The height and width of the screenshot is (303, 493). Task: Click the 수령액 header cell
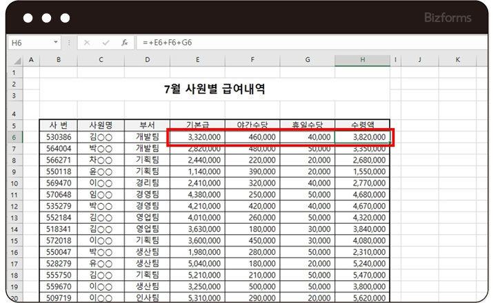[x=362, y=125]
